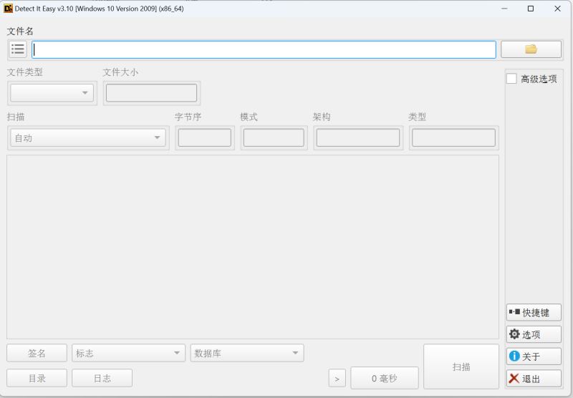This screenshot has width=573, height=398.
Task: Click the recent files list icon
Action: (18, 49)
